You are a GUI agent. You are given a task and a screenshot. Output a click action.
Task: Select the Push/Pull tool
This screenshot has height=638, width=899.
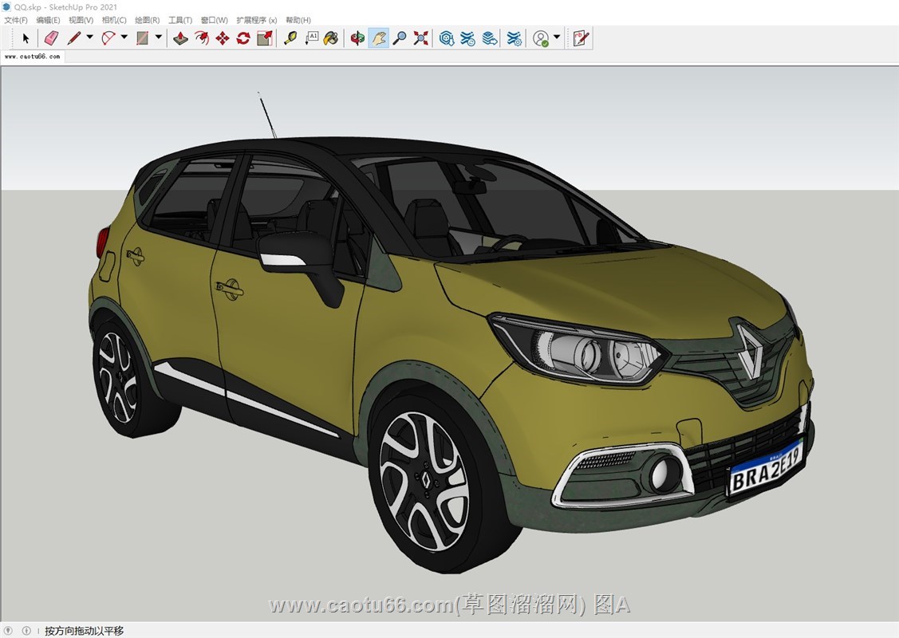click(180, 38)
